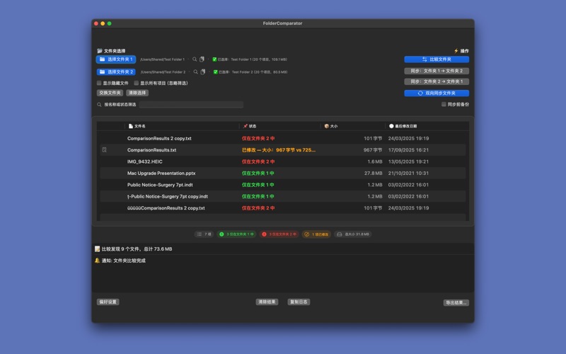
Task: Select ûûûûûComparisonResults 2 copy.txt row
Action: pyautogui.click(x=283, y=208)
